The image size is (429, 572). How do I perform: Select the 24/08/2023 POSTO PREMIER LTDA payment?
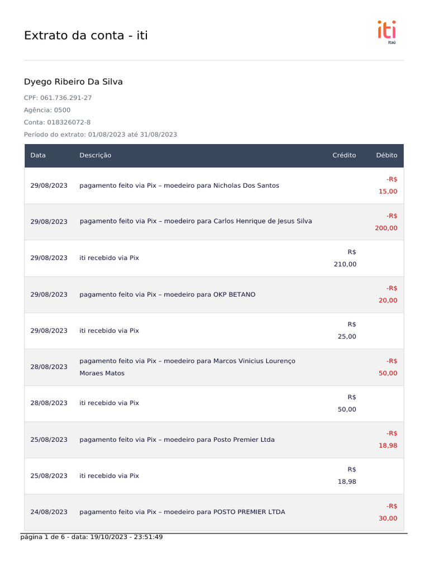(182, 512)
